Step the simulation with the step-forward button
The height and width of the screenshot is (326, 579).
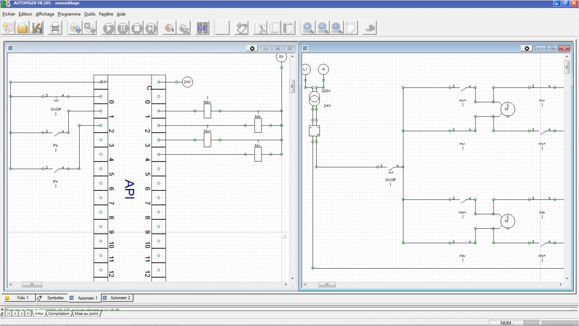click(151, 28)
